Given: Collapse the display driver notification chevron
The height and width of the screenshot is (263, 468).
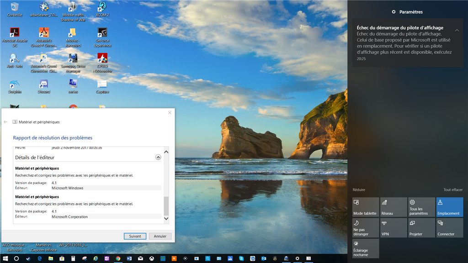Looking at the screenshot, I should [x=457, y=30].
